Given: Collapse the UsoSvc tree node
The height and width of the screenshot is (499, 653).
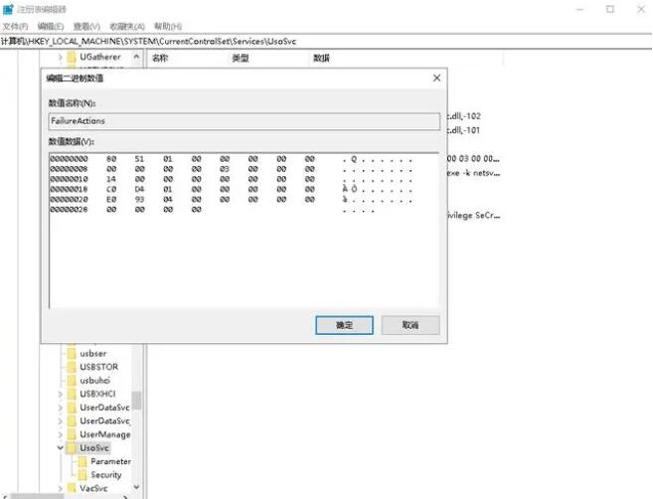Looking at the screenshot, I should tap(61, 447).
